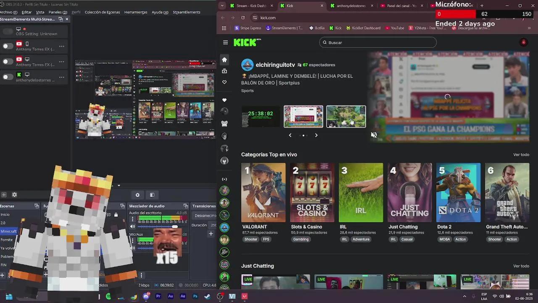538x303 pixels.
Task: Add a new transition with plus button
Action: pyautogui.click(x=211, y=234)
